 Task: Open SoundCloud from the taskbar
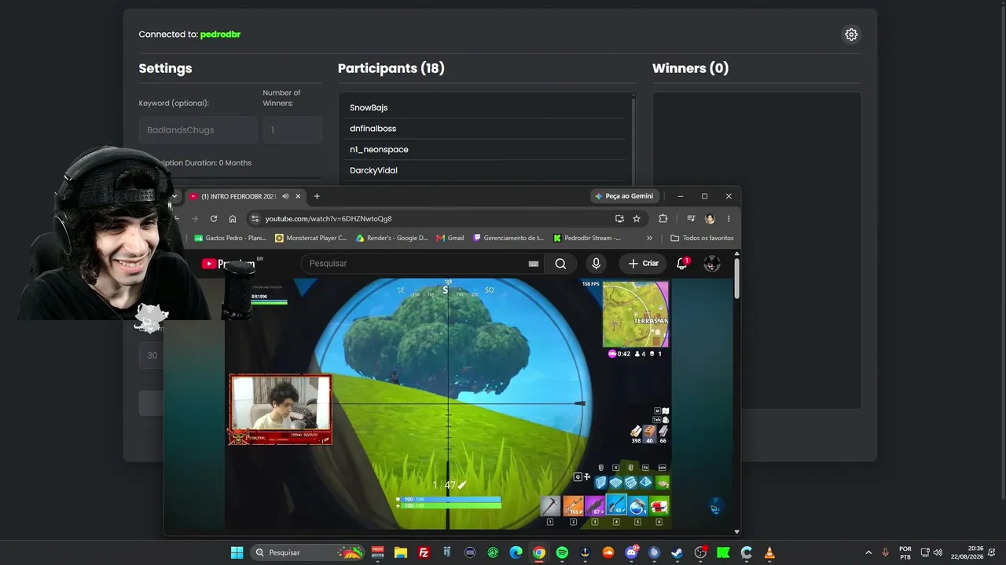(x=608, y=552)
